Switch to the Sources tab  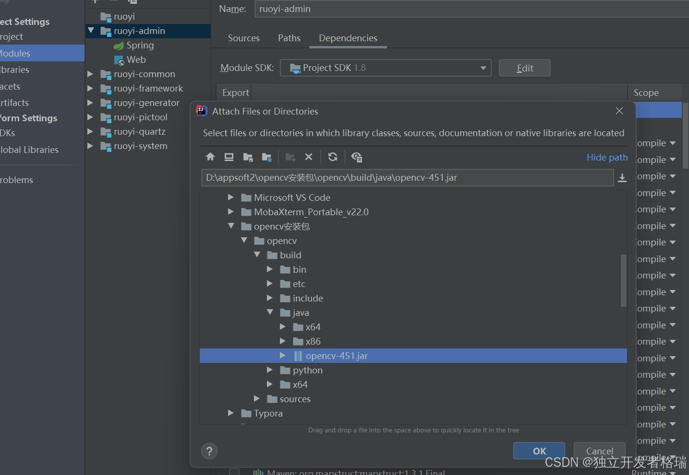tap(243, 38)
